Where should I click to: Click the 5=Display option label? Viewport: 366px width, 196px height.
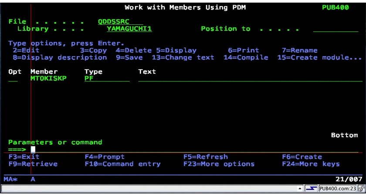pos(176,51)
